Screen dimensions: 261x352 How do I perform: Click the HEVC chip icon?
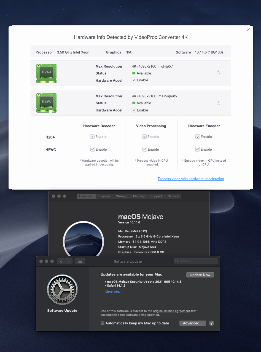(x=46, y=103)
